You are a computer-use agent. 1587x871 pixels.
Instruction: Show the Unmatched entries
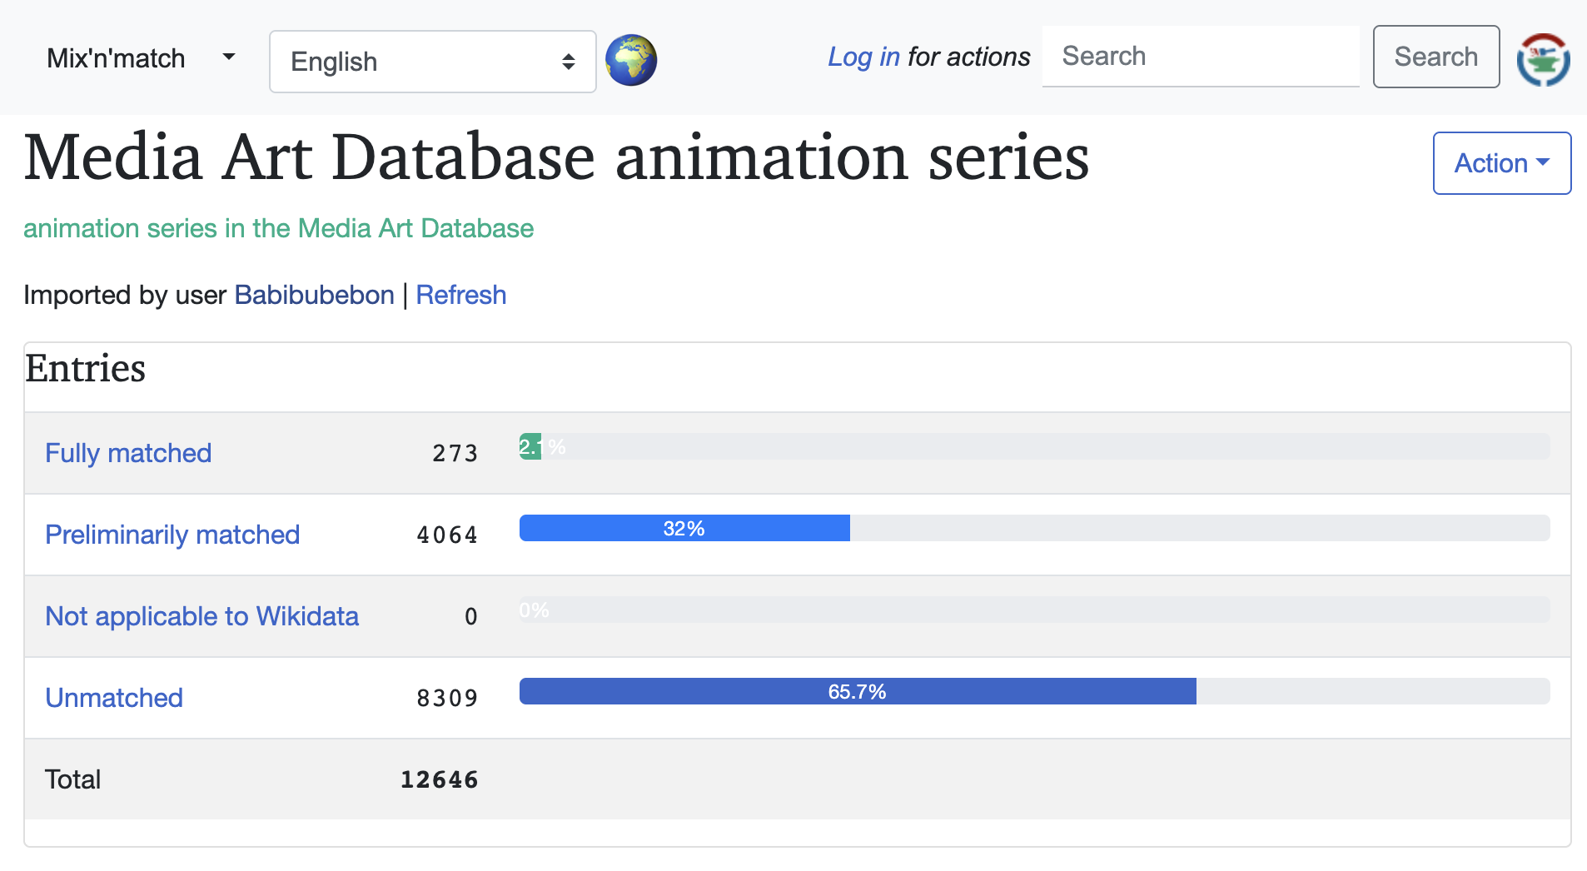[x=114, y=698]
